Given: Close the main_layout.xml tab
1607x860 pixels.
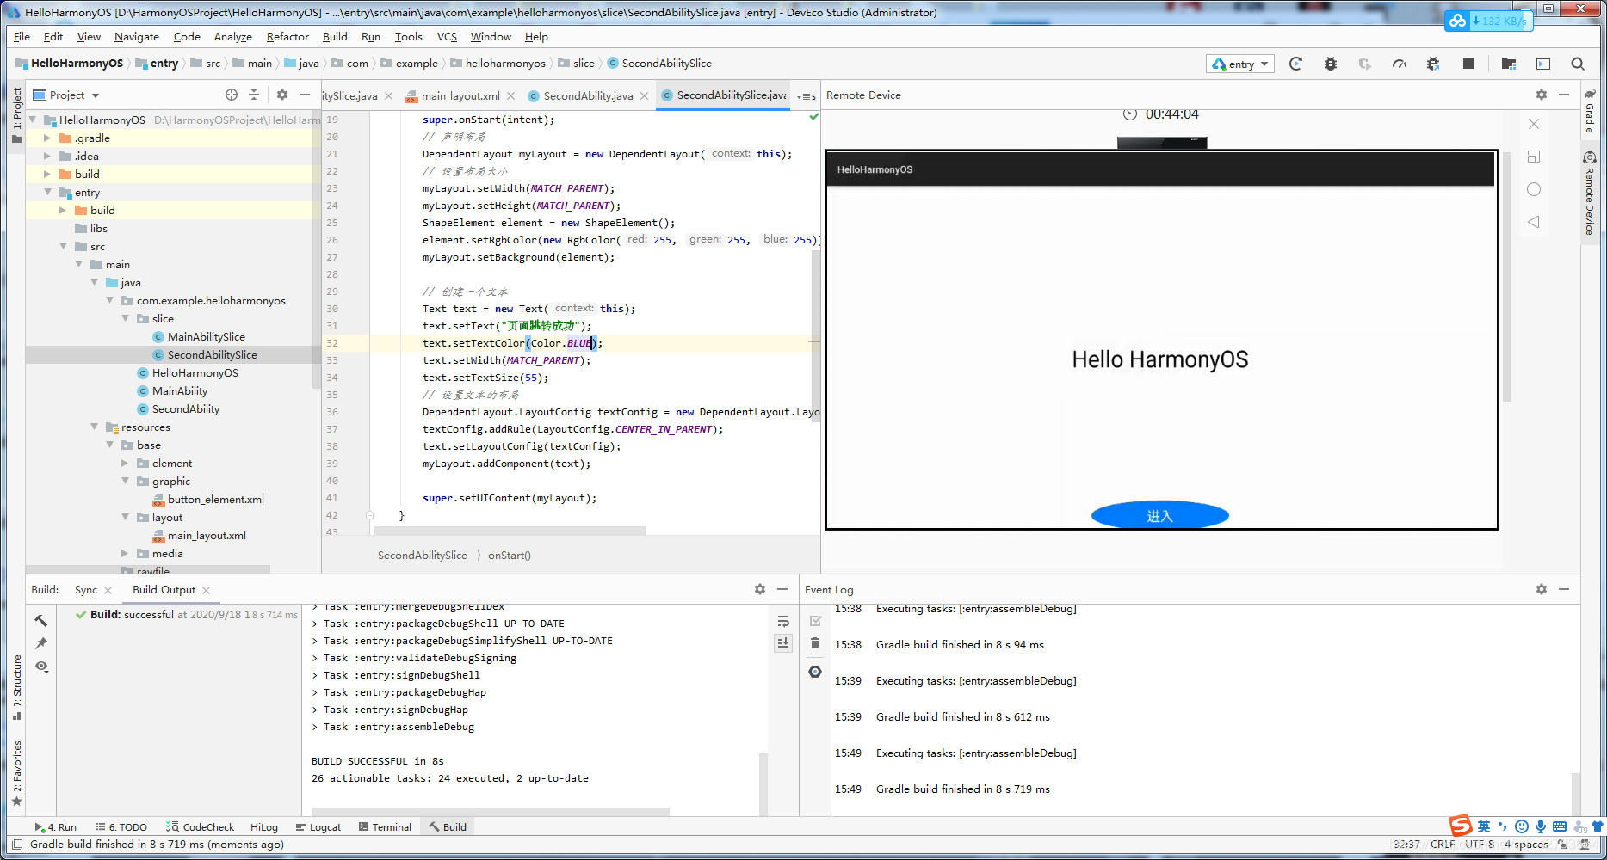Looking at the screenshot, I should pyautogui.click(x=511, y=96).
